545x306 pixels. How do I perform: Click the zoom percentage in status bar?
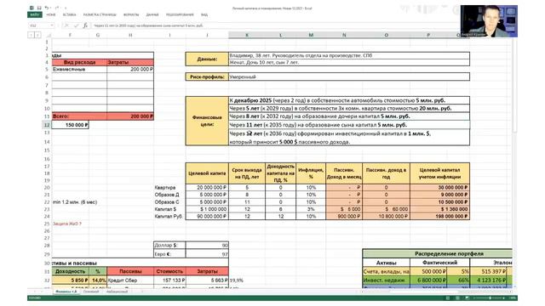coord(512,298)
